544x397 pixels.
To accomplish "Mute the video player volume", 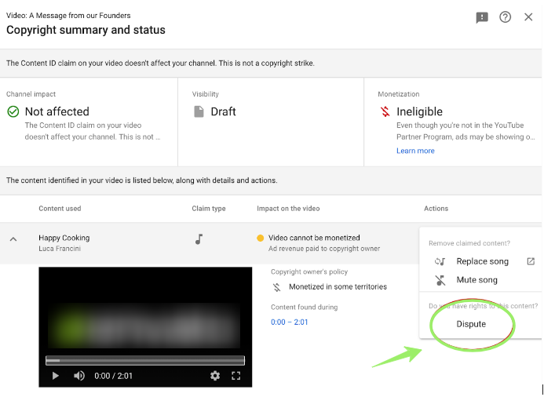I will (x=79, y=376).
